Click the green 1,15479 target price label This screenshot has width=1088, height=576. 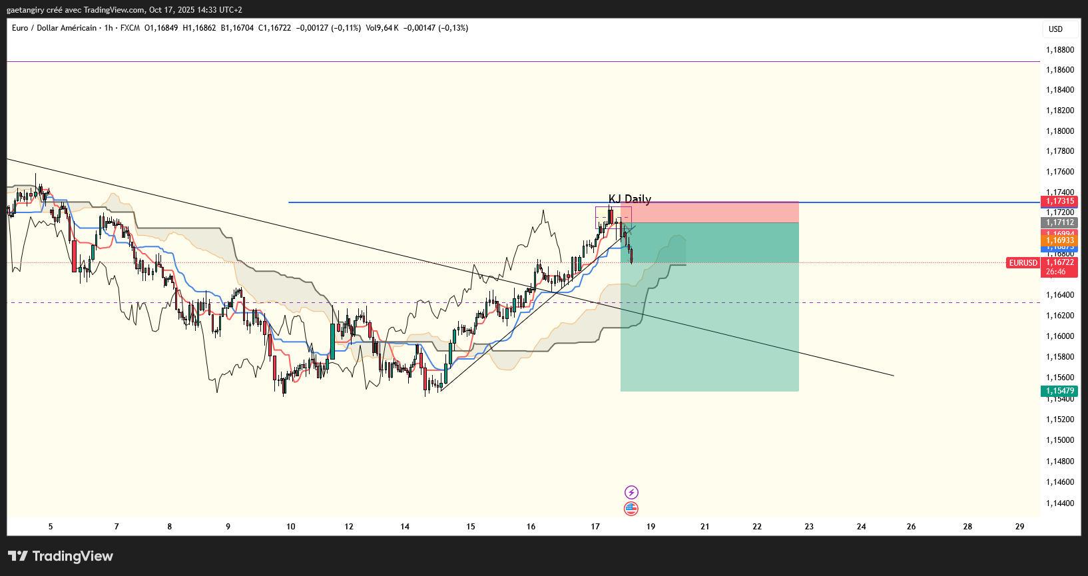[x=1059, y=391]
